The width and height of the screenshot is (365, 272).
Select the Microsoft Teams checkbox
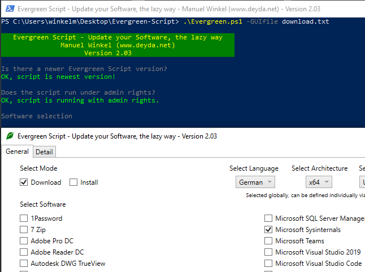(x=268, y=241)
